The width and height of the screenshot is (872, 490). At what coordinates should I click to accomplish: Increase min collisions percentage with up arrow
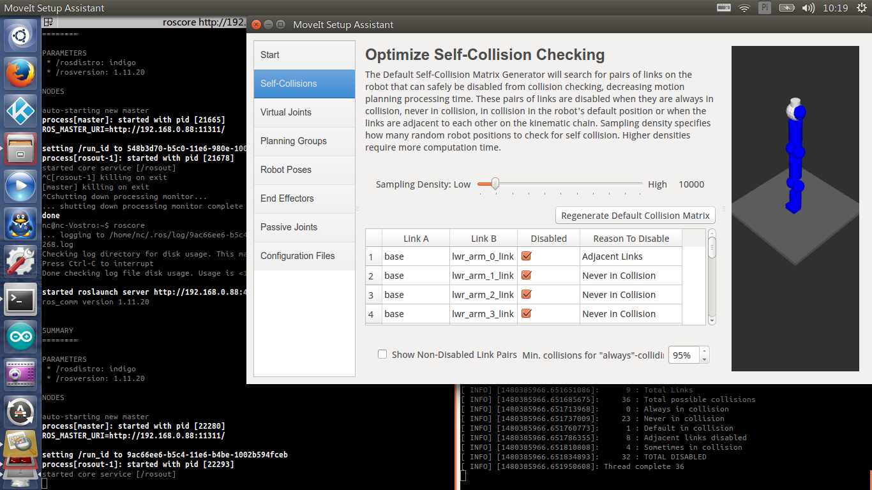(704, 351)
